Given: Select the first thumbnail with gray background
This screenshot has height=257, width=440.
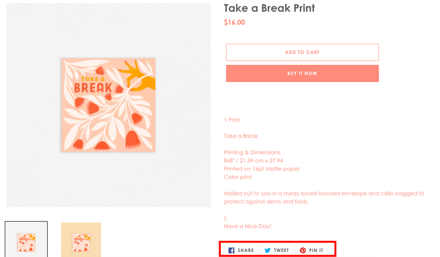Looking at the screenshot, I should 26,239.
